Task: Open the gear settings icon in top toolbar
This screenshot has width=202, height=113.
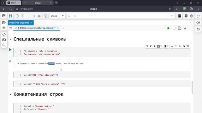Action: [x=192, y=16]
